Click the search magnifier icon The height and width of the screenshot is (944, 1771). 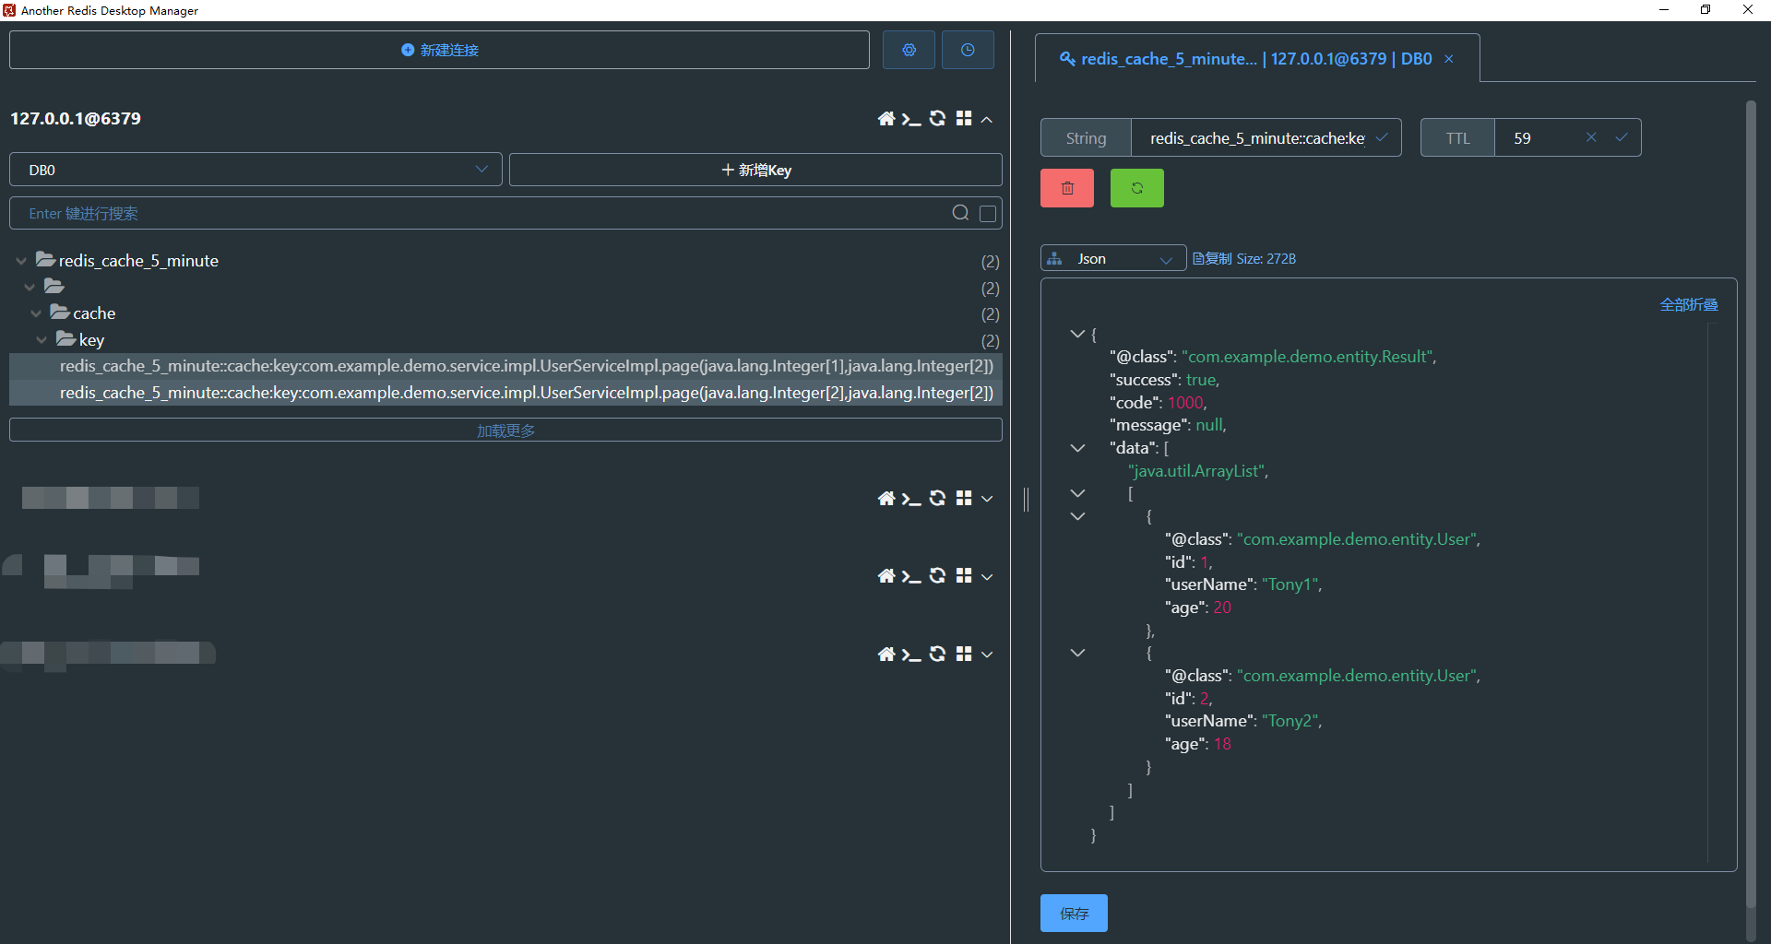pyautogui.click(x=960, y=213)
